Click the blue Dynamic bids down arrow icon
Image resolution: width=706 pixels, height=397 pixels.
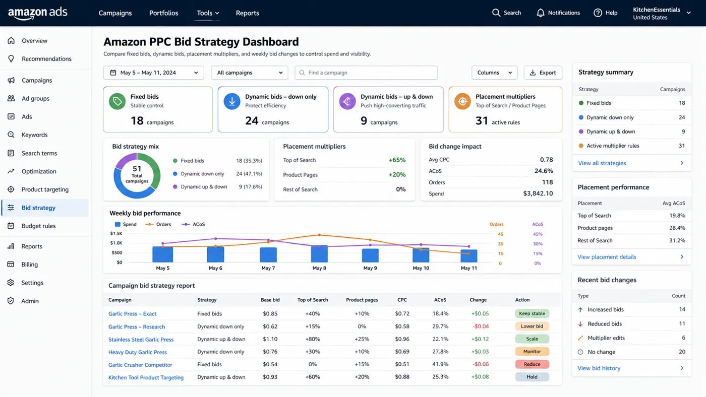(x=232, y=101)
